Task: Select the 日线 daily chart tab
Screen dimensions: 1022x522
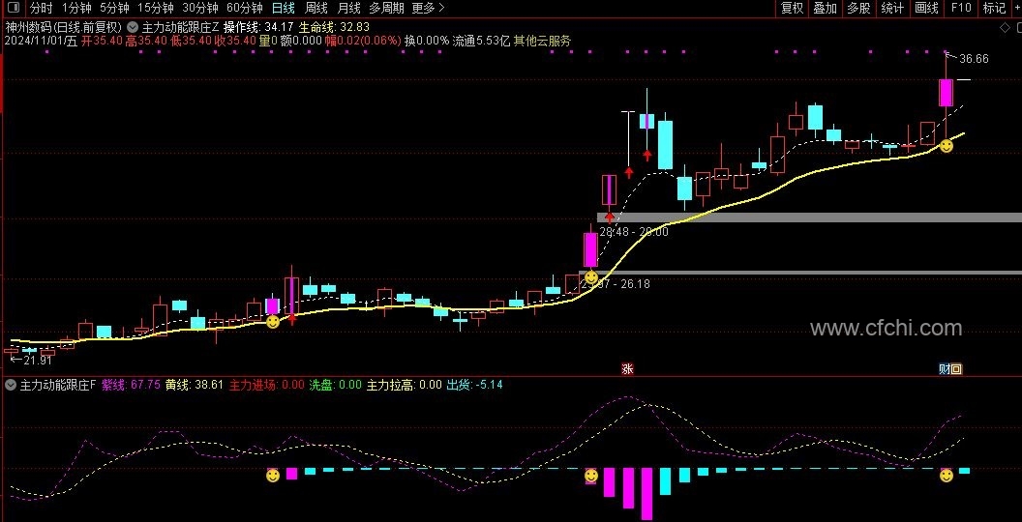Action: 283,8
